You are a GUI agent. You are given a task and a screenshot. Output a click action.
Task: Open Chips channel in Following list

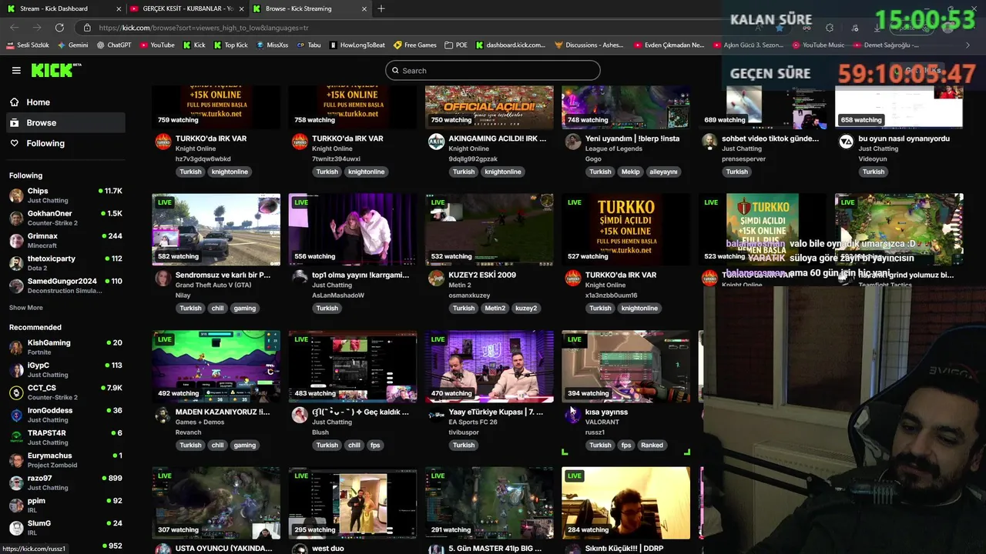[65, 195]
